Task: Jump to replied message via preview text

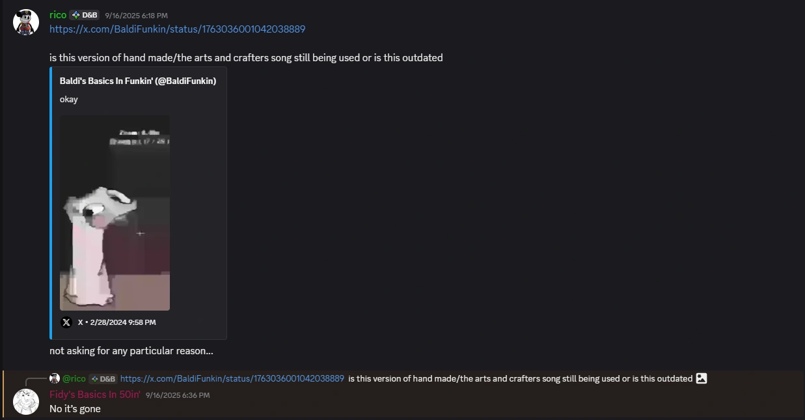Action: pyautogui.click(x=520, y=378)
